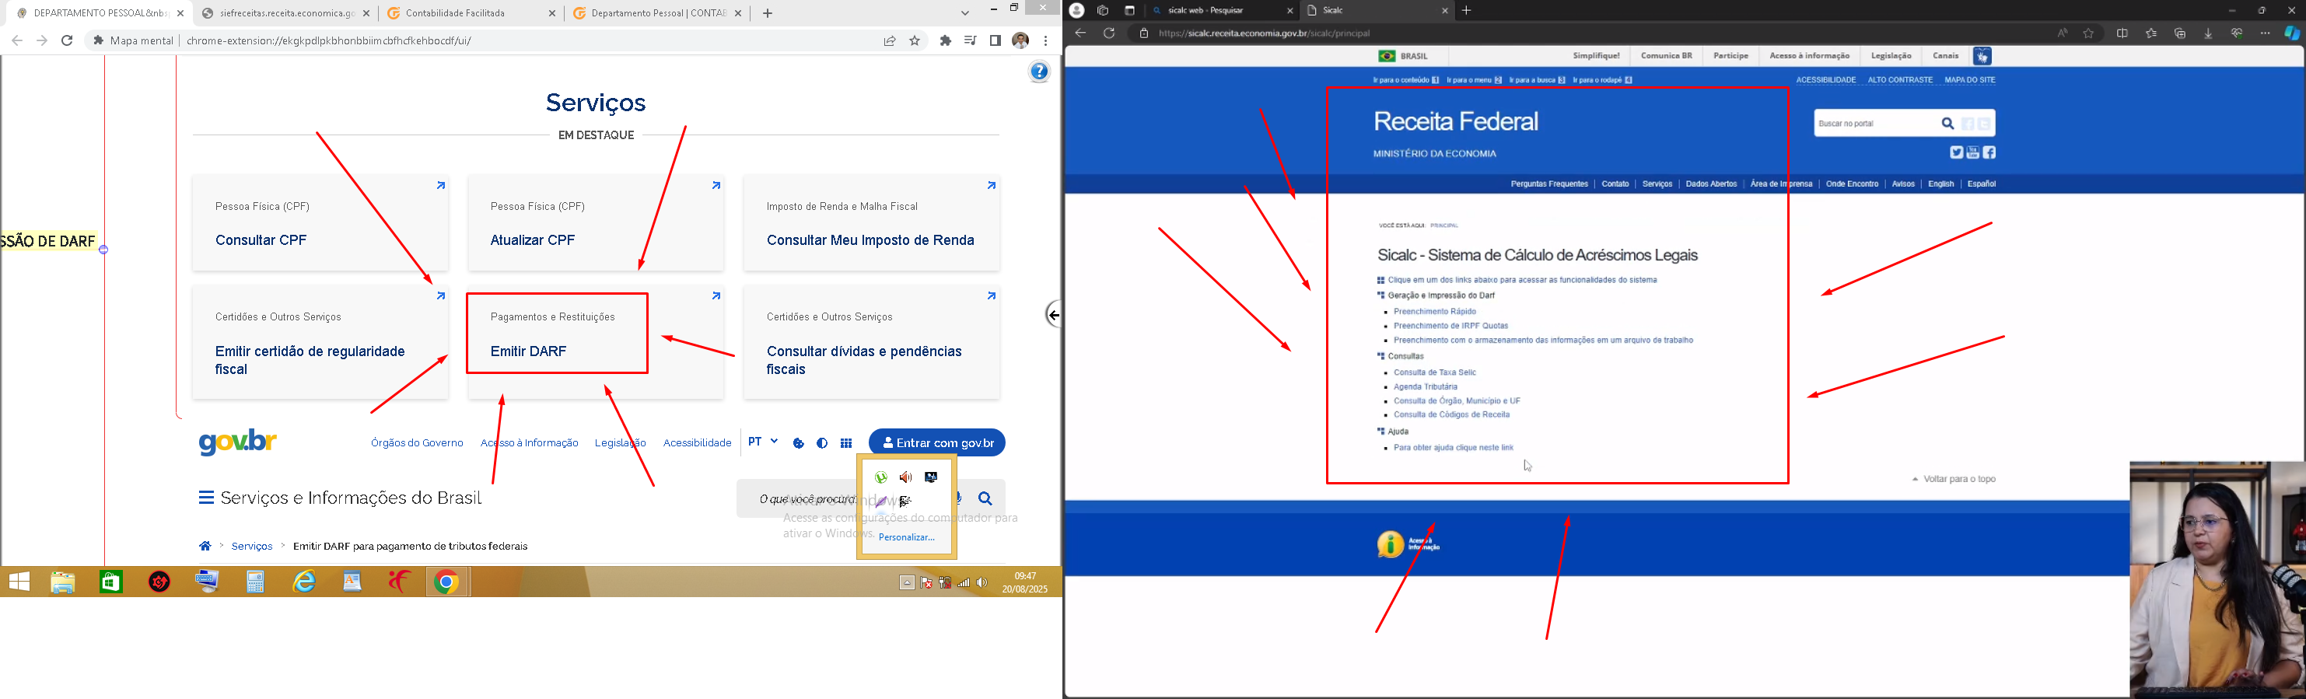The height and width of the screenshot is (699, 2306).
Task: Toggle gov.br high contrast mode
Action: [x=822, y=443]
